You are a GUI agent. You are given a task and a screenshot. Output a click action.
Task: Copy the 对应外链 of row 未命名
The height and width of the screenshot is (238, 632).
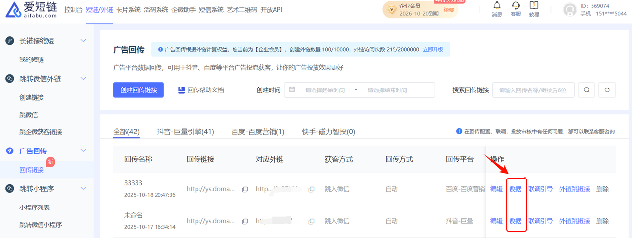point(311,221)
